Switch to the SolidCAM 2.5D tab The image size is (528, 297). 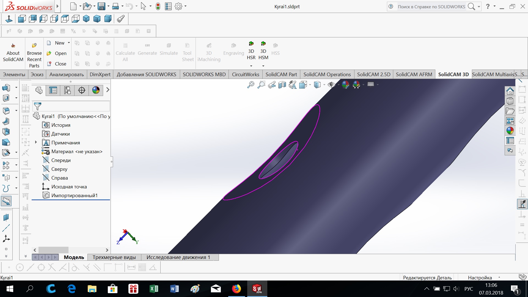click(x=373, y=74)
